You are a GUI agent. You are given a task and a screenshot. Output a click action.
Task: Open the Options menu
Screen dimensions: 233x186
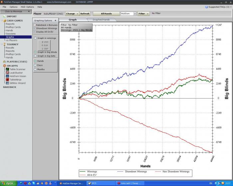(x=13, y=7)
